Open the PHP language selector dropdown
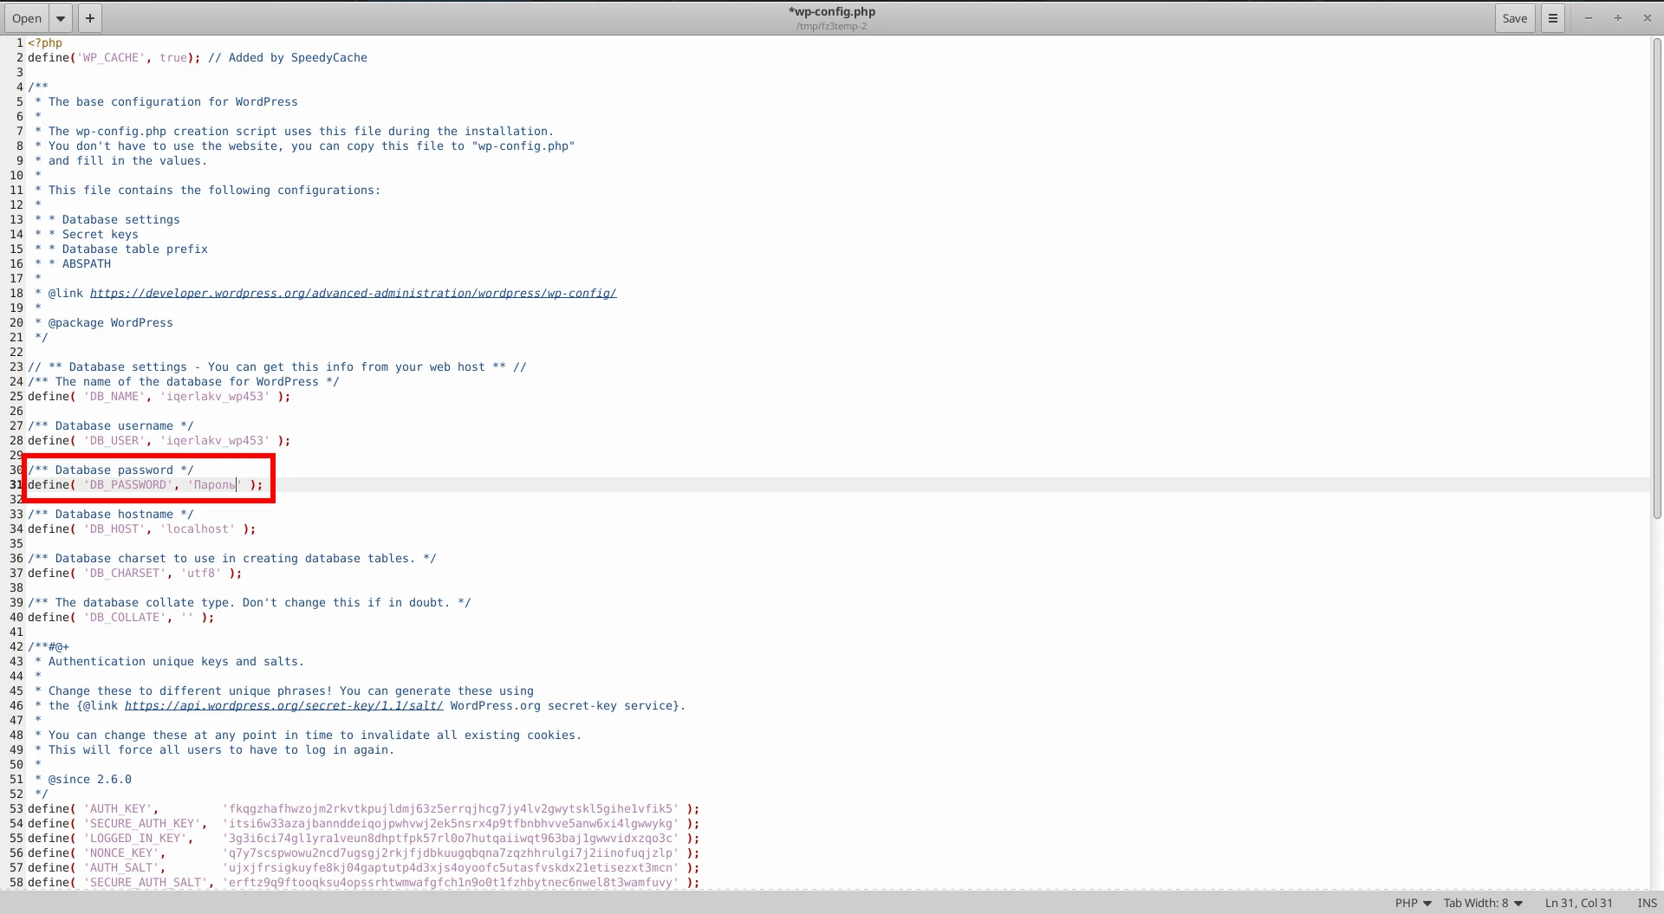 1414,903
